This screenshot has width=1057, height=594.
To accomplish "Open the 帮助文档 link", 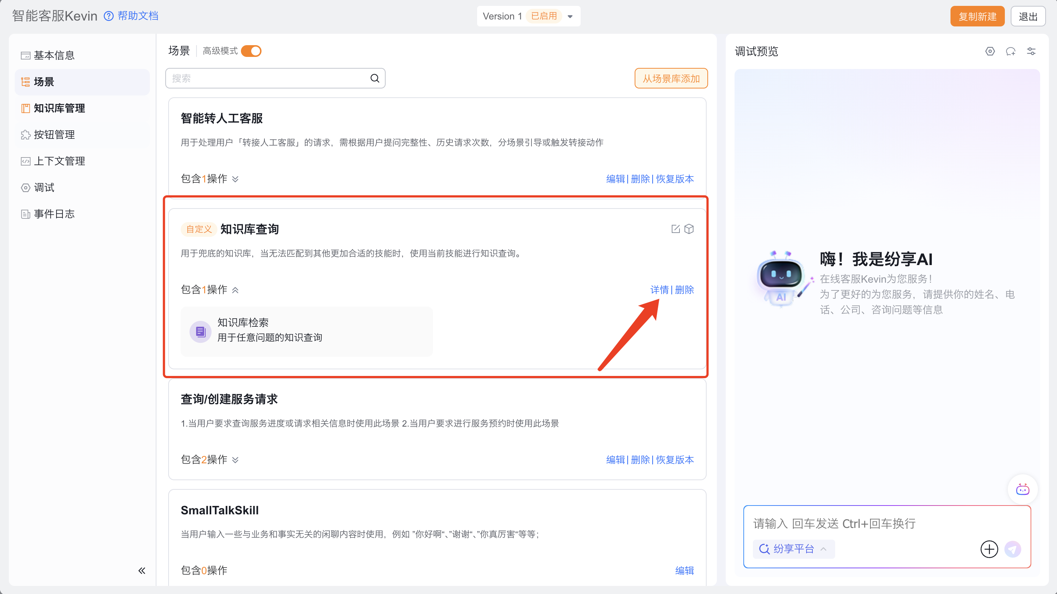I will tap(137, 16).
